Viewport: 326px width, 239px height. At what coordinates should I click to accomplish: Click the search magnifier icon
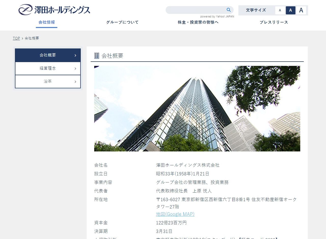pos(229,10)
